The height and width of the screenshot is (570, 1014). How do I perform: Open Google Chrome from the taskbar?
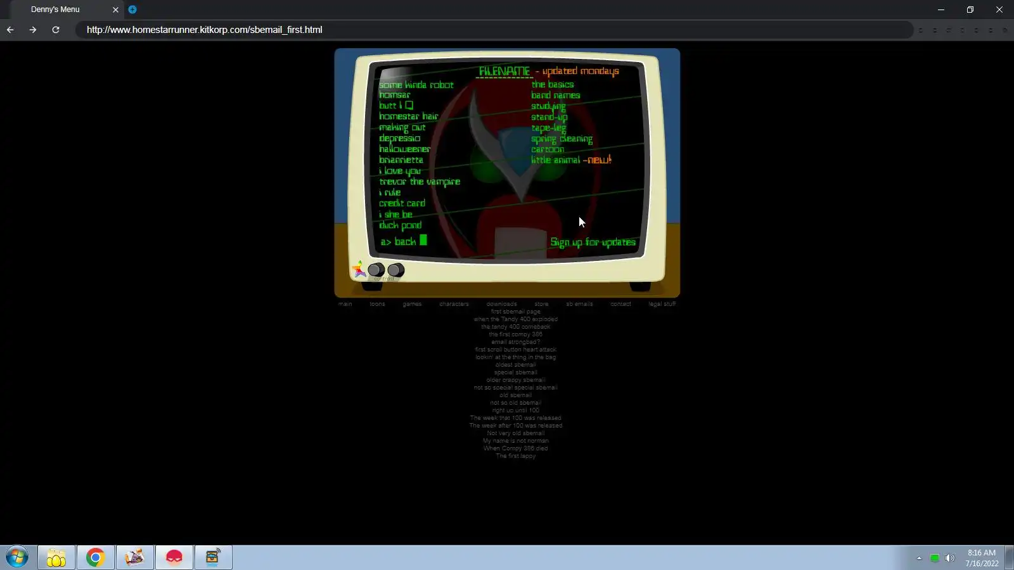point(96,557)
